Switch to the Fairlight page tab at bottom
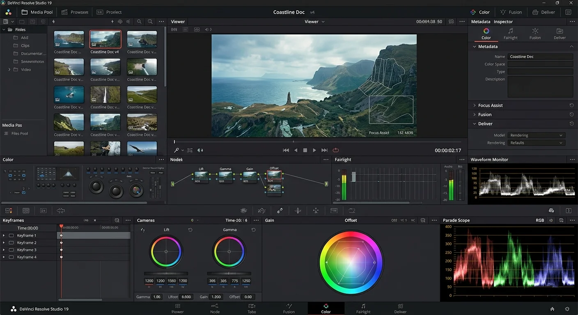The image size is (578, 315). pos(363,308)
